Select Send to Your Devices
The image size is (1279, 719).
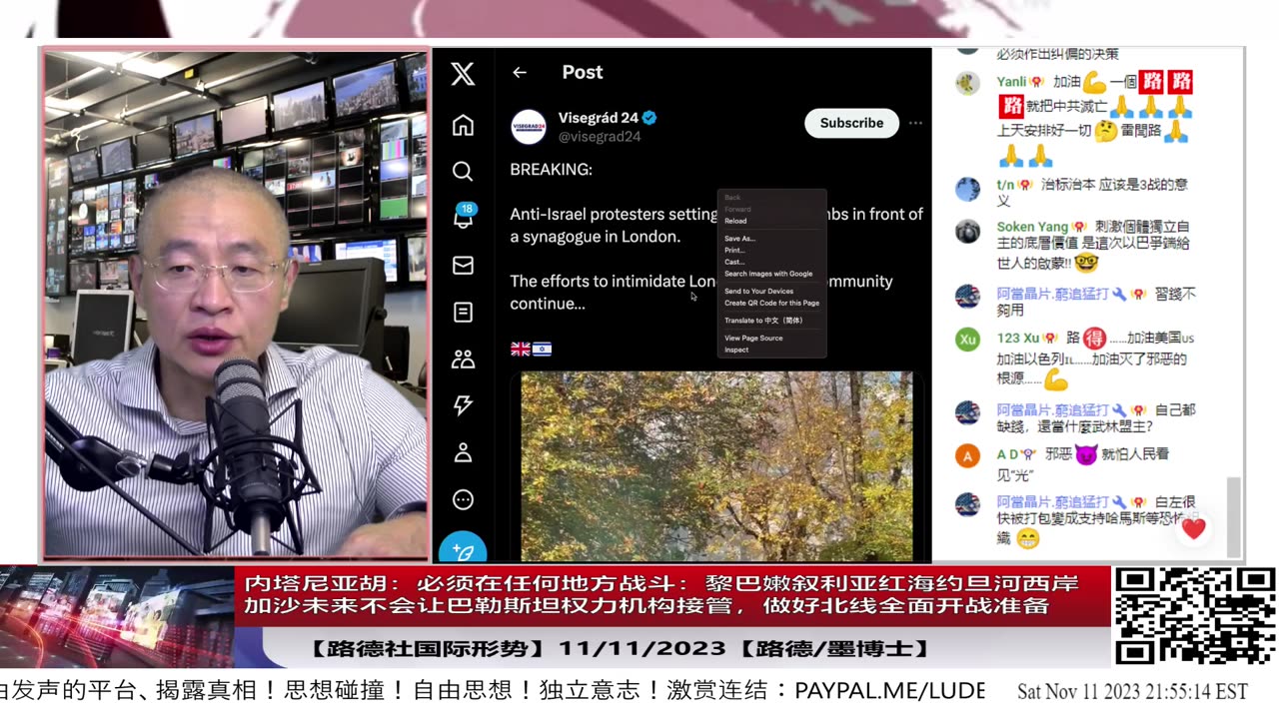click(x=758, y=292)
